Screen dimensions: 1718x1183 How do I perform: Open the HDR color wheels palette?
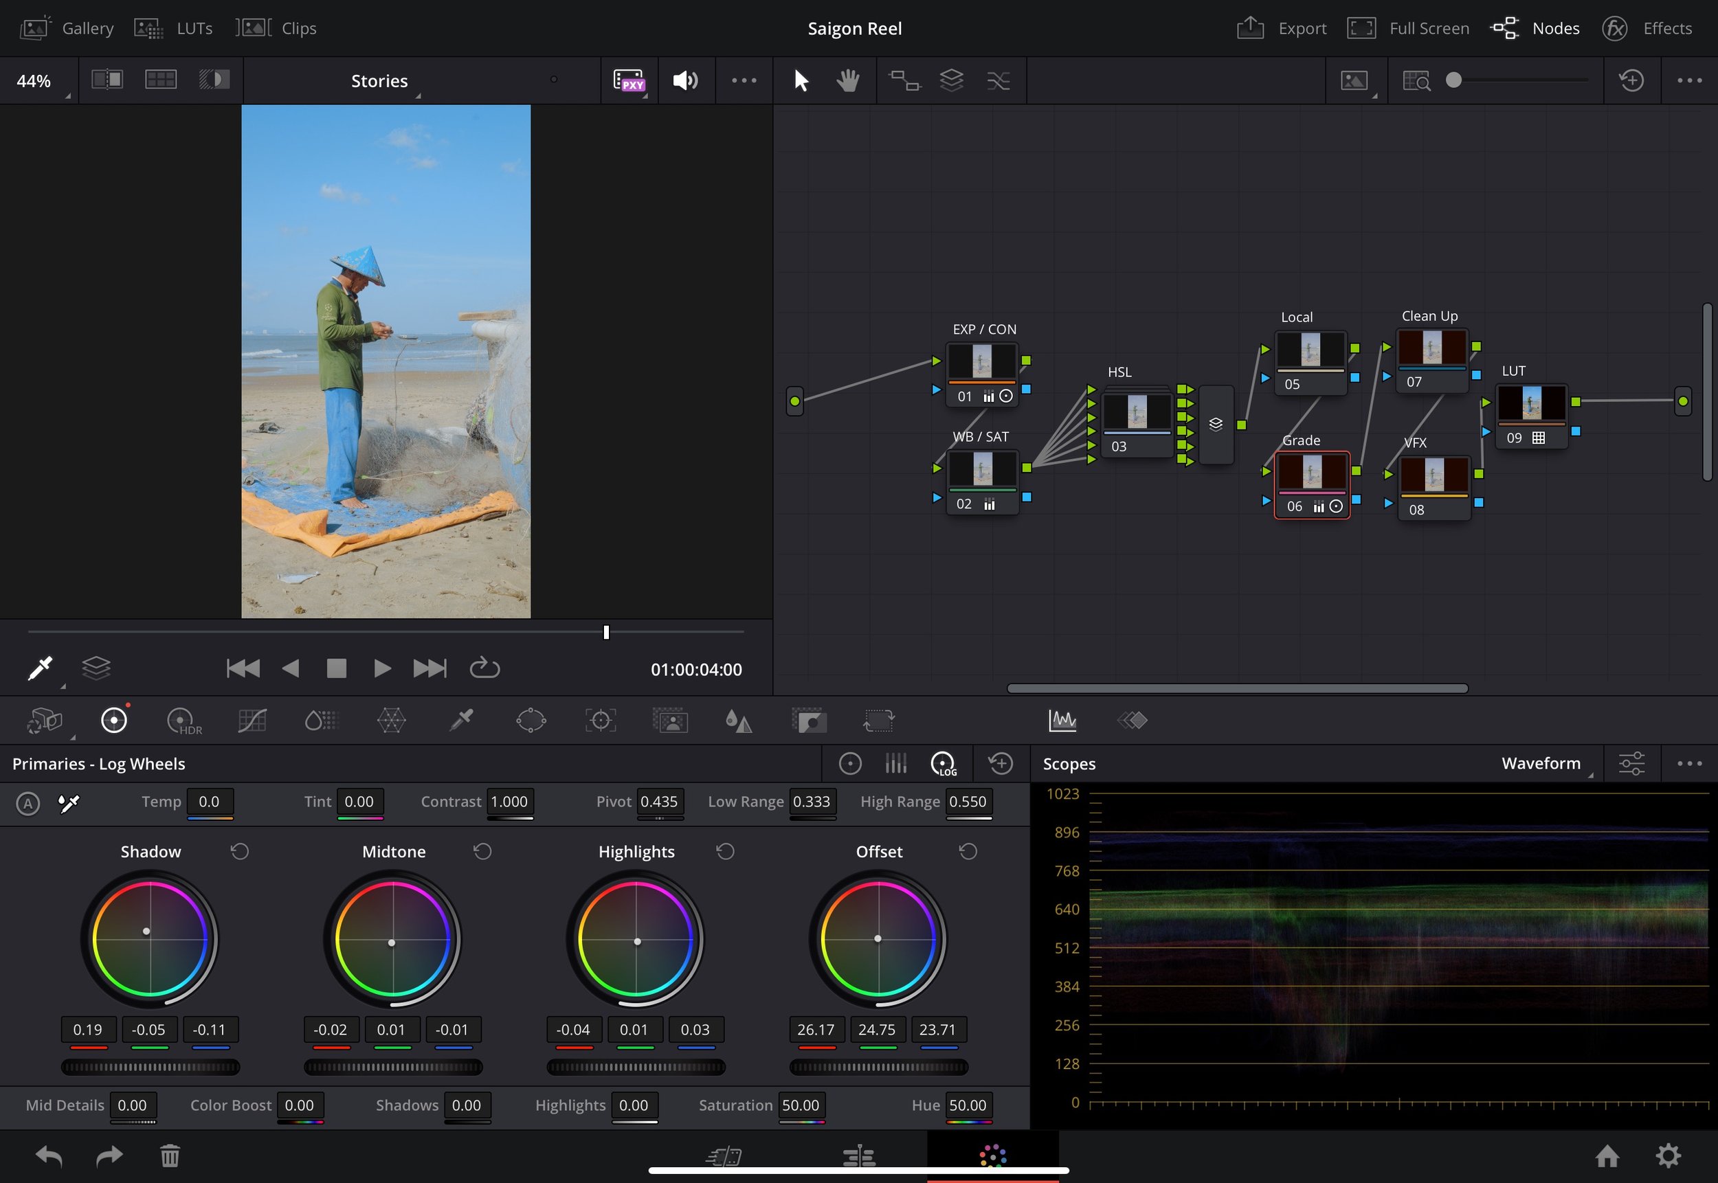click(183, 721)
